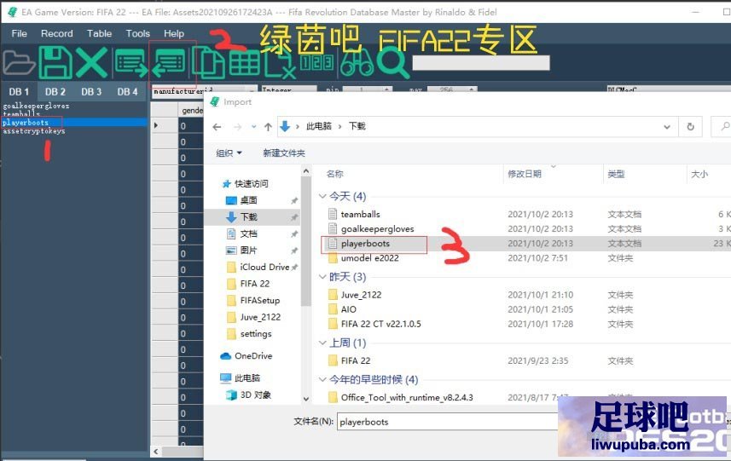This screenshot has width=731, height=461.
Task: Switch to the DB 2 tab
Action: (x=55, y=92)
